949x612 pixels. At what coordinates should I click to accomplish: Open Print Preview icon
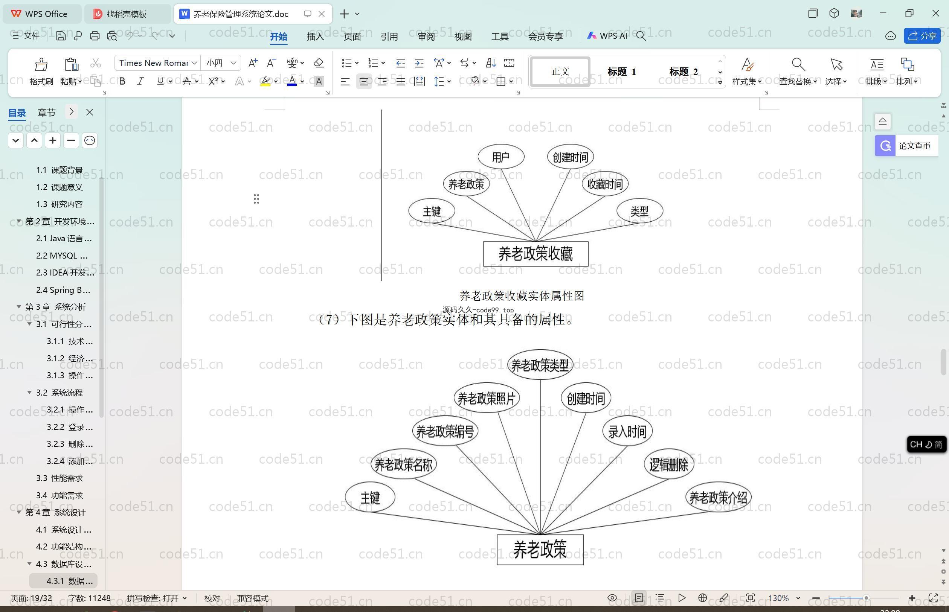click(x=112, y=36)
